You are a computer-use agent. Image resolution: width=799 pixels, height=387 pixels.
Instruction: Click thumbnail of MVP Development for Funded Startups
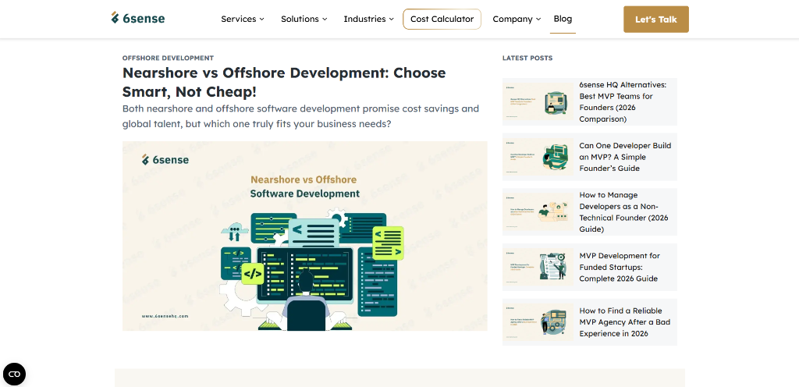(538, 267)
